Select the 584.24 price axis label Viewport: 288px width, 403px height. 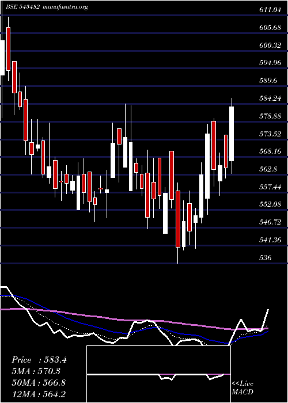[270, 98]
